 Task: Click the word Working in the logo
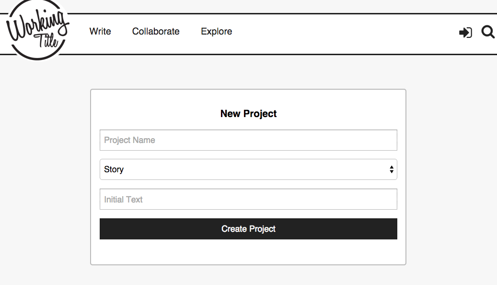pyautogui.click(x=37, y=25)
